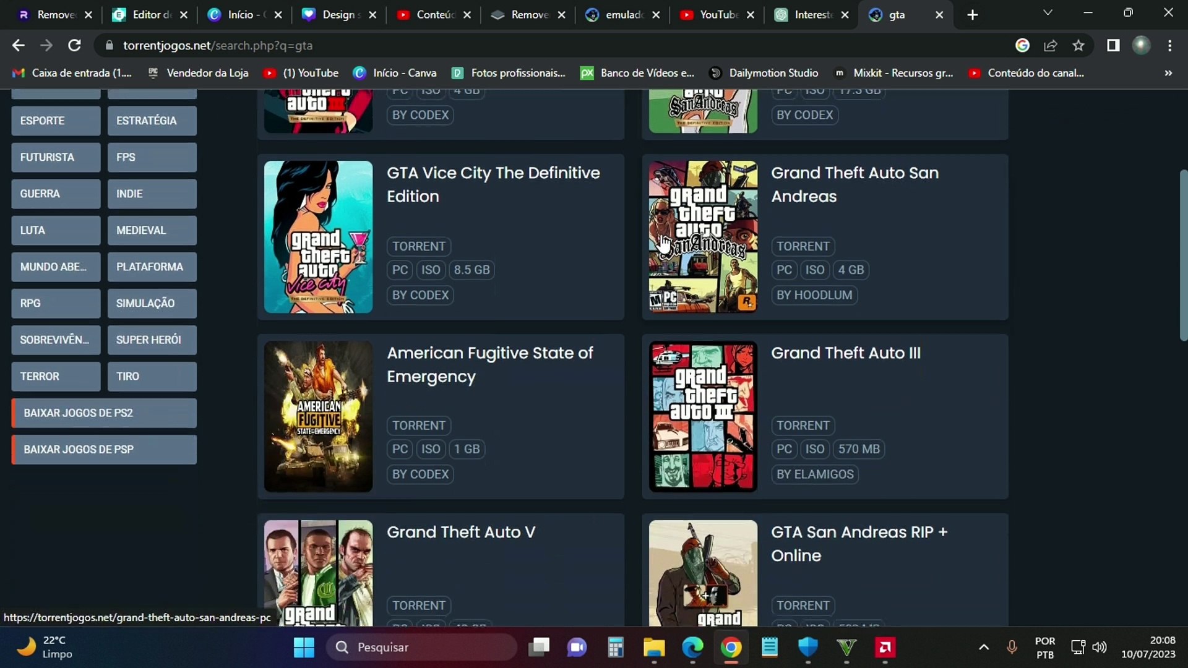Click the browser back arrow
1188x668 pixels.
coord(18,45)
